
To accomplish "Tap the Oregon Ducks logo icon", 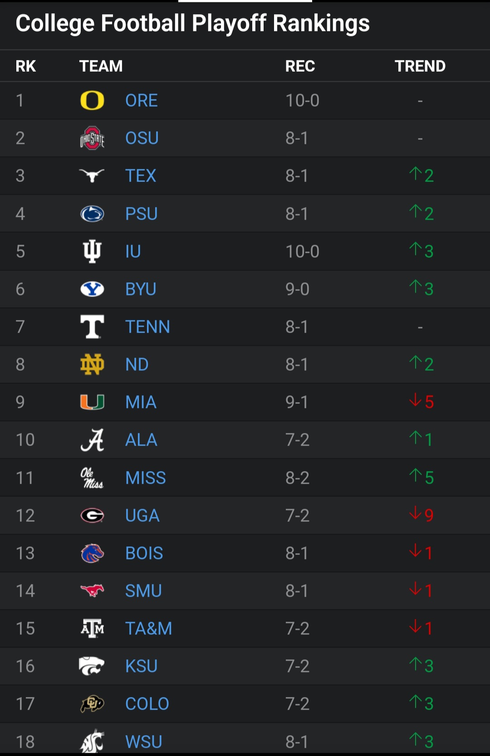I will point(92,100).
